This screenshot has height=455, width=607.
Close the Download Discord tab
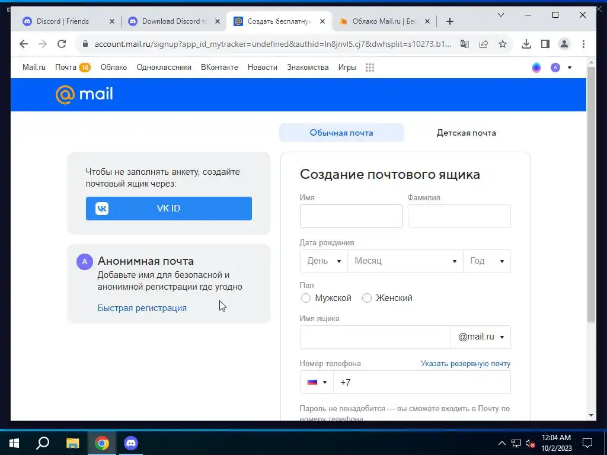(218, 22)
